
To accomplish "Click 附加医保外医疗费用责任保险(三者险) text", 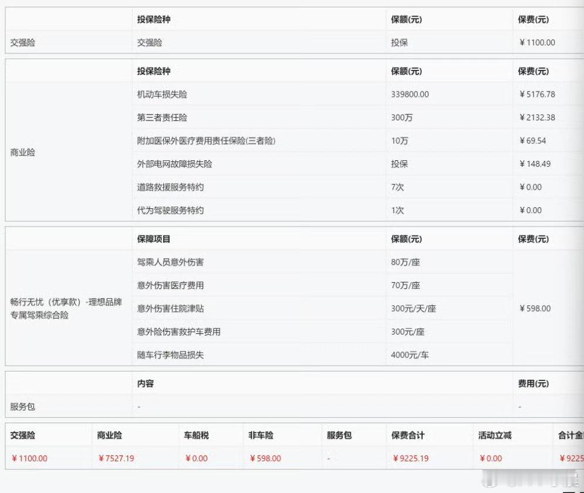I will pyautogui.click(x=207, y=141).
